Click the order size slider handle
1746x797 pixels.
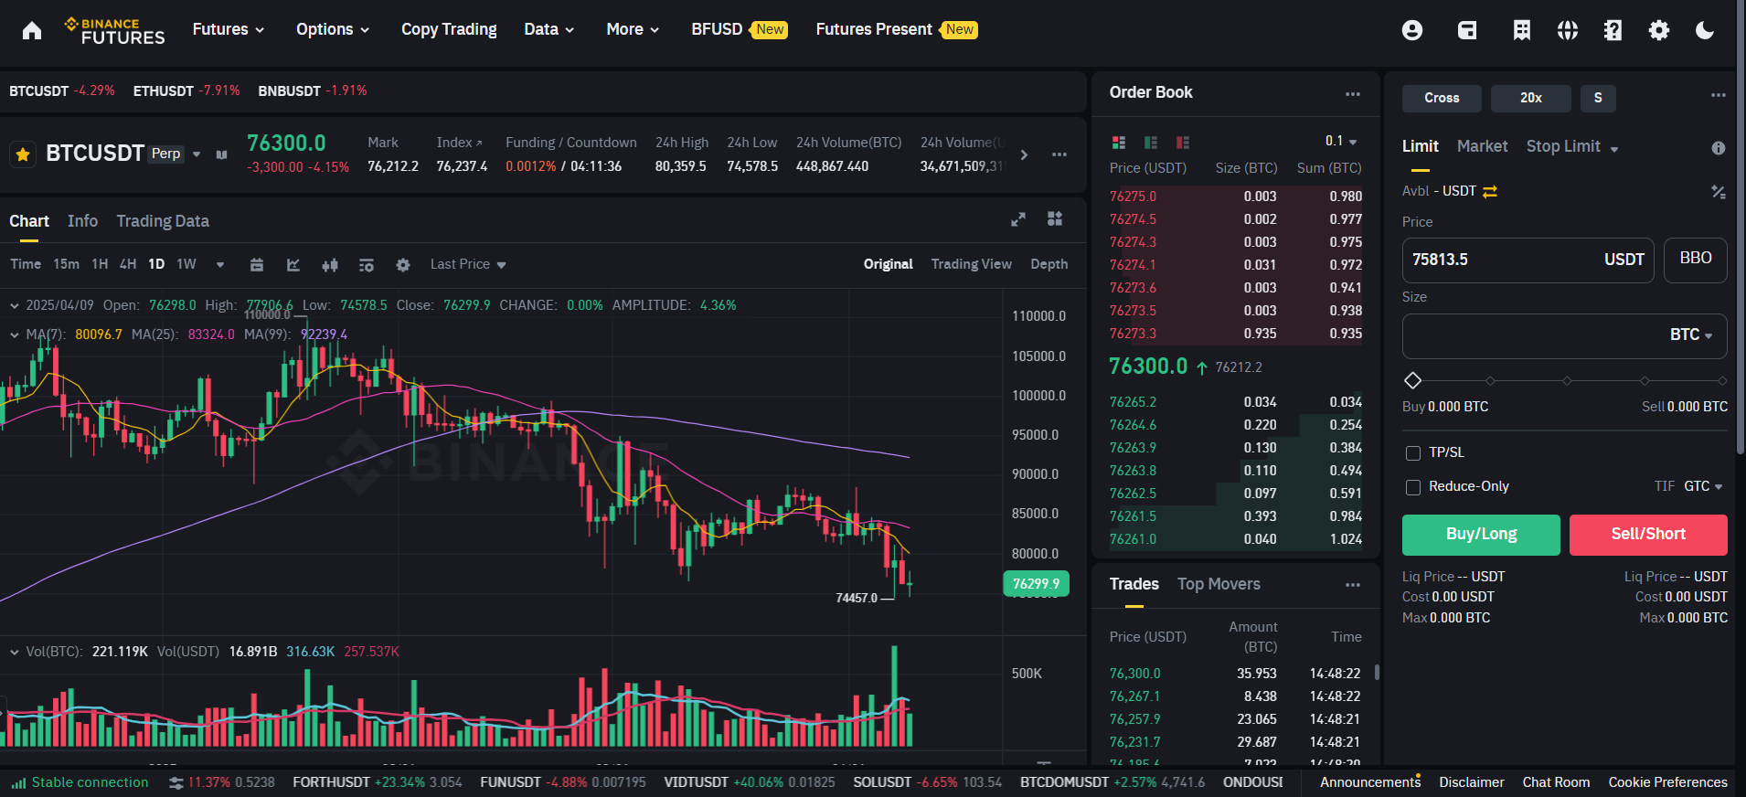pos(1412,380)
